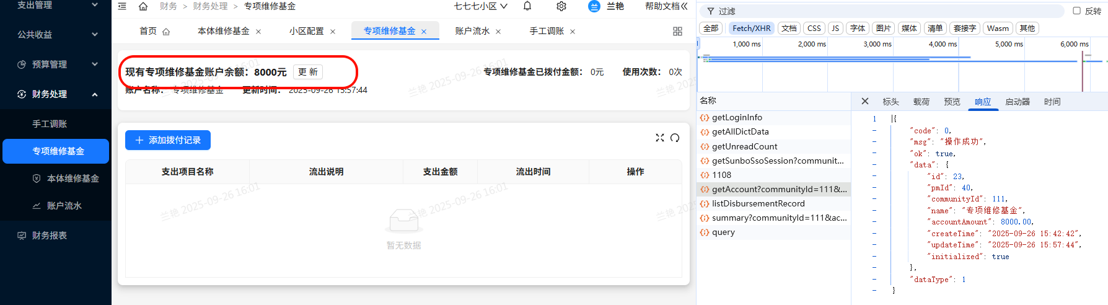Open 载荷 tab in request details
1108x305 pixels.
tap(921, 102)
